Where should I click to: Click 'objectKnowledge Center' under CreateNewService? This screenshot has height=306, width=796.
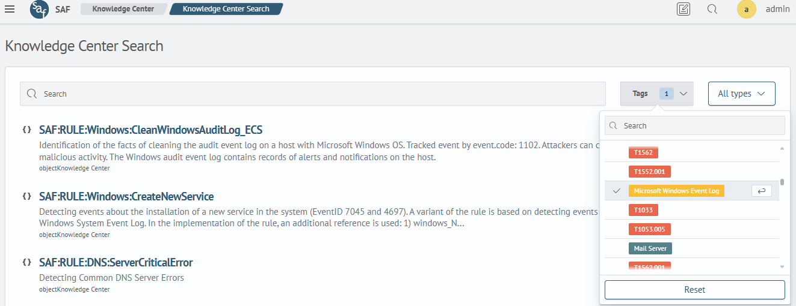click(x=75, y=235)
